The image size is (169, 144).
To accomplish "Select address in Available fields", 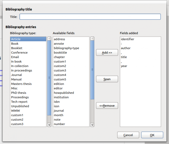I will tap(60, 39).
